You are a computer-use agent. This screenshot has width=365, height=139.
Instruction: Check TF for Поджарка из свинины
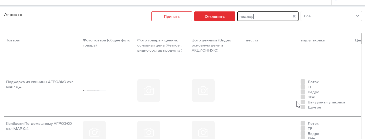[x=303, y=87]
